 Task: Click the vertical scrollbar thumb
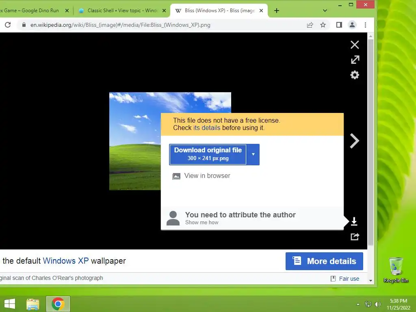(x=370, y=142)
